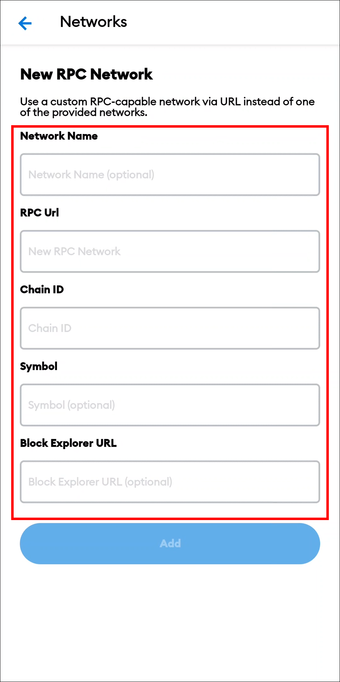Image resolution: width=340 pixels, height=682 pixels.
Task: Tap the 'Block Explorer URL (optional)' placeholder
Action: 100,482
